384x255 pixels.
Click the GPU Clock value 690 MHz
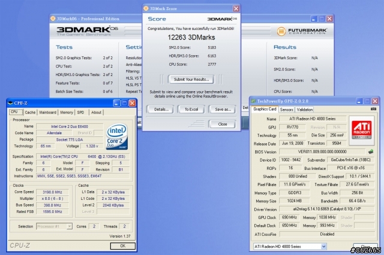point(289,217)
